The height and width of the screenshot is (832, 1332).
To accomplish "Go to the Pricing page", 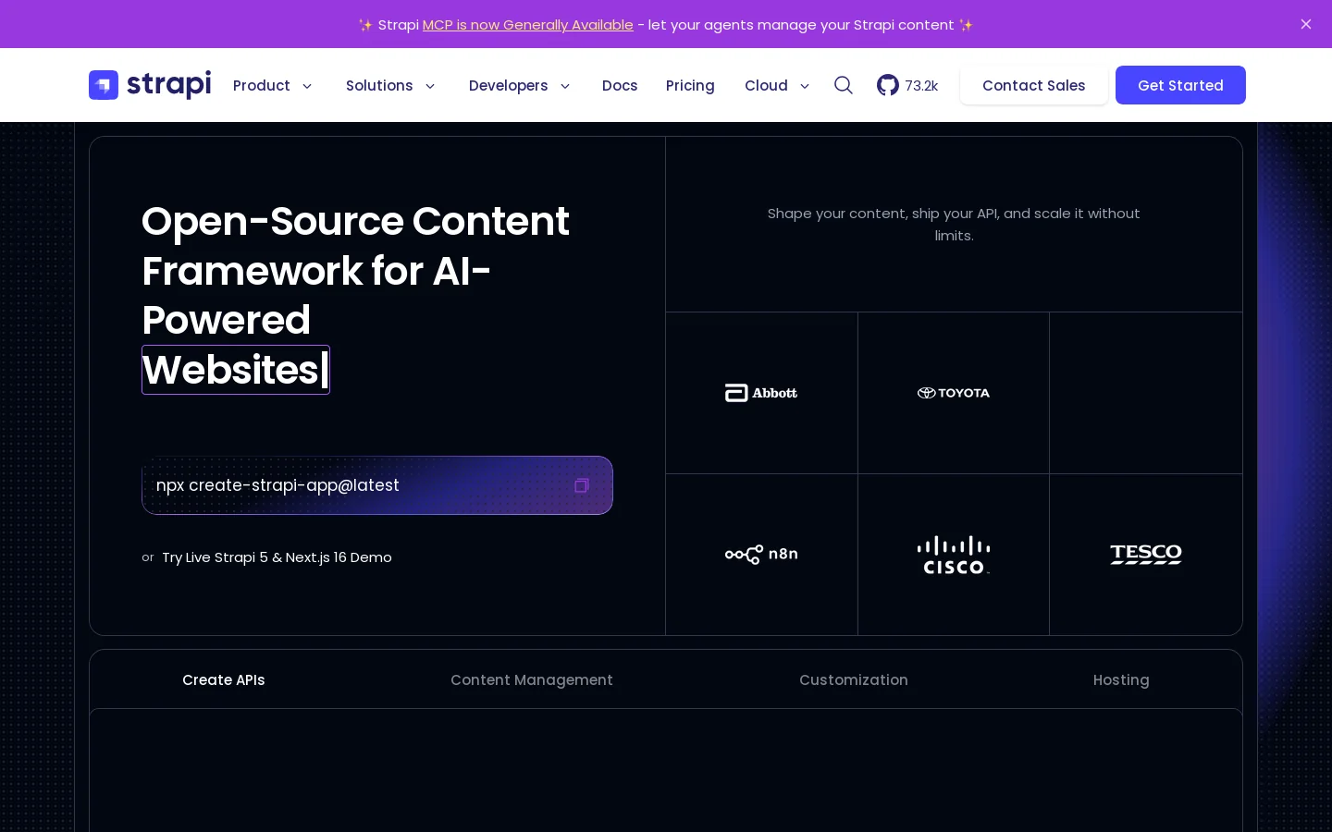I will pos(690,85).
